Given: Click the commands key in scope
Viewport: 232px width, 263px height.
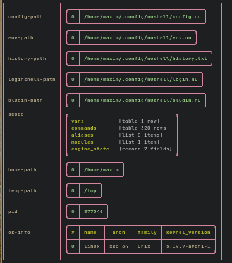Looking at the screenshot, I should click(x=84, y=128).
